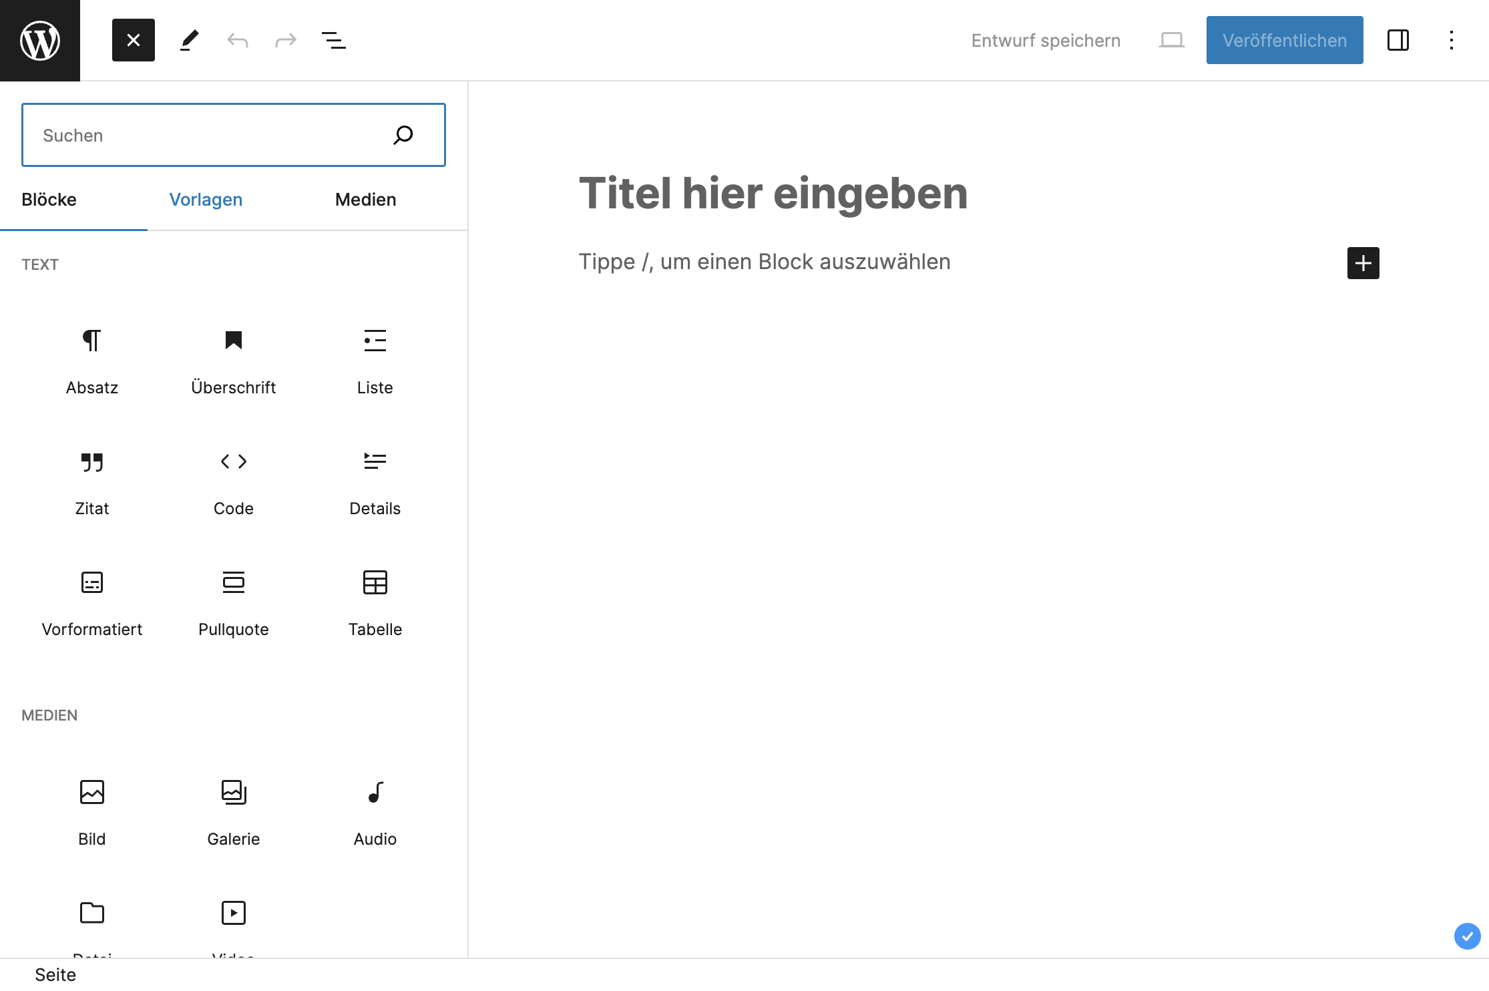Click the redo arrow
Viewport: 1489px width, 991px height.
click(286, 40)
